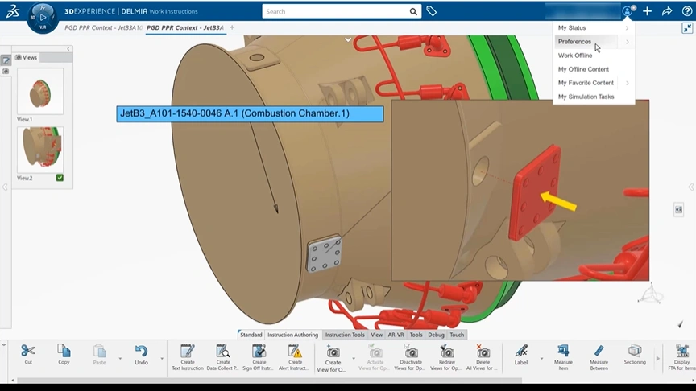696x391 pixels.
Task: Switch to the View tab
Action: coord(376,335)
